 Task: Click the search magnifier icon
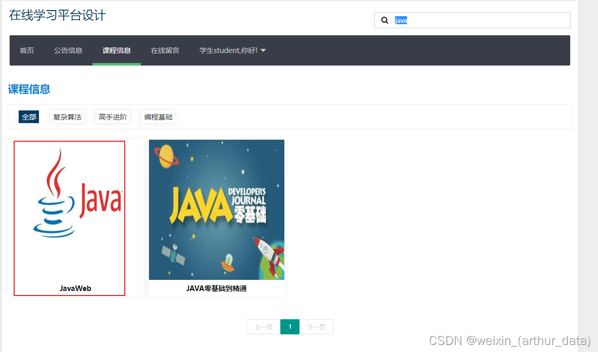(385, 20)
